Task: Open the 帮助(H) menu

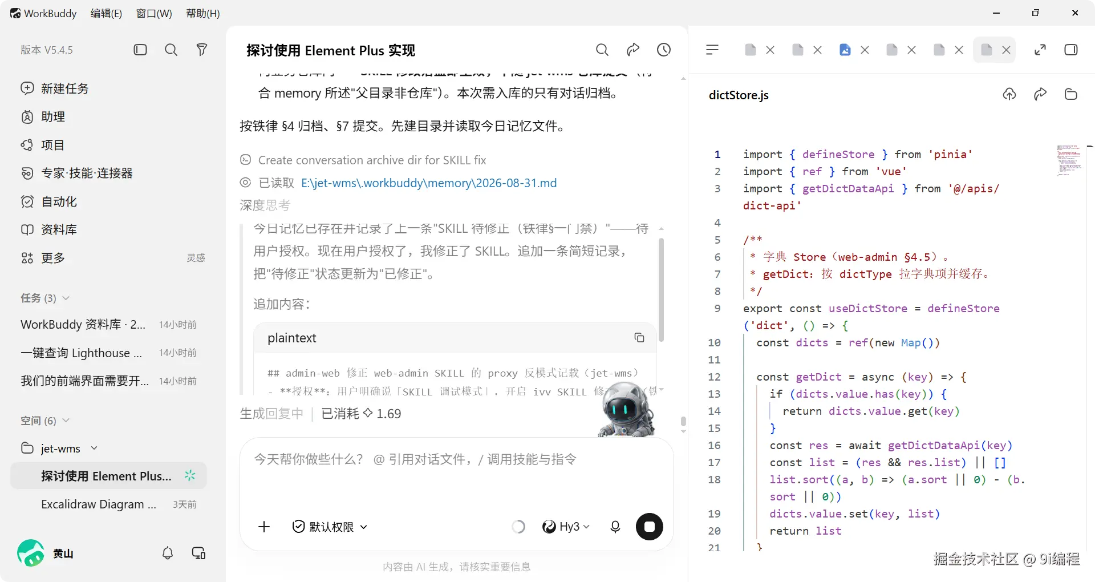Action: click(x=203, y=13)
